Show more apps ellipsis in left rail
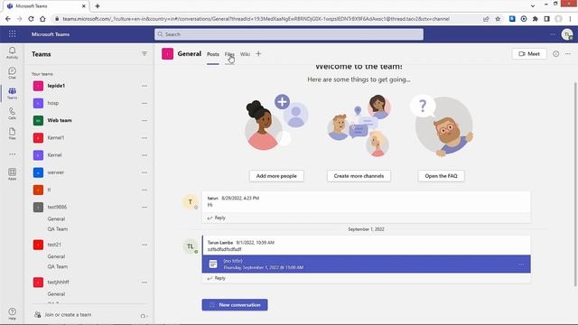 (12, 154)
